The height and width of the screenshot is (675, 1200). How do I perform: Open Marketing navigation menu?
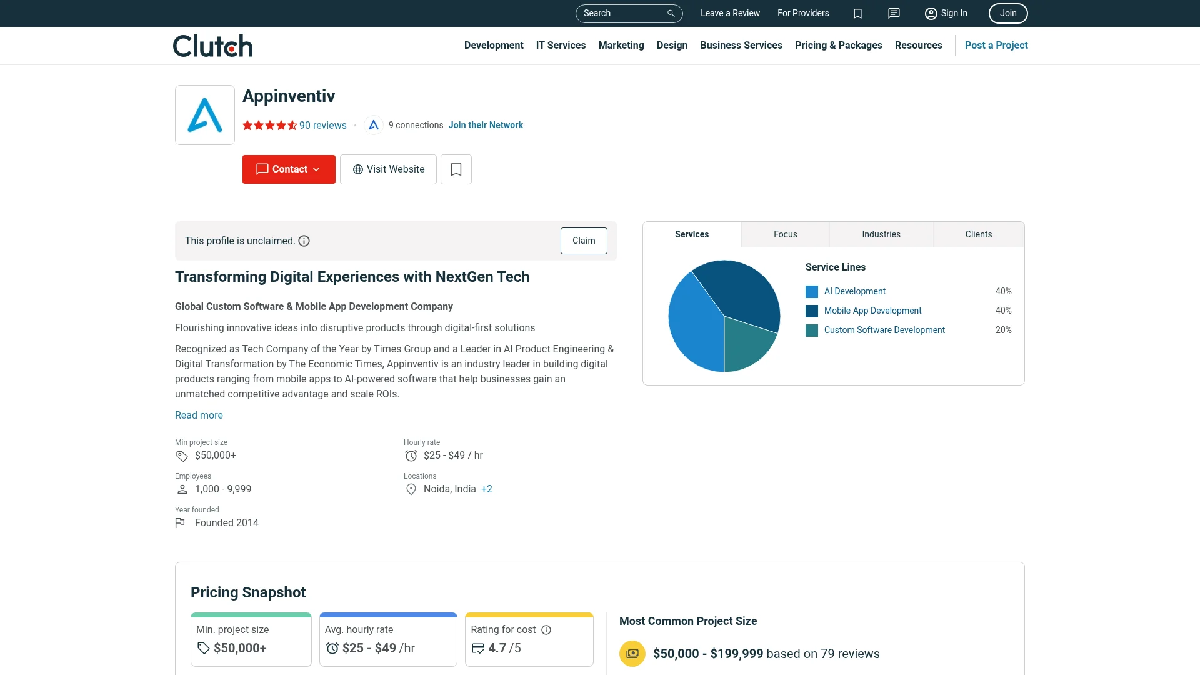pyautogui.click(x=621, y=46)
